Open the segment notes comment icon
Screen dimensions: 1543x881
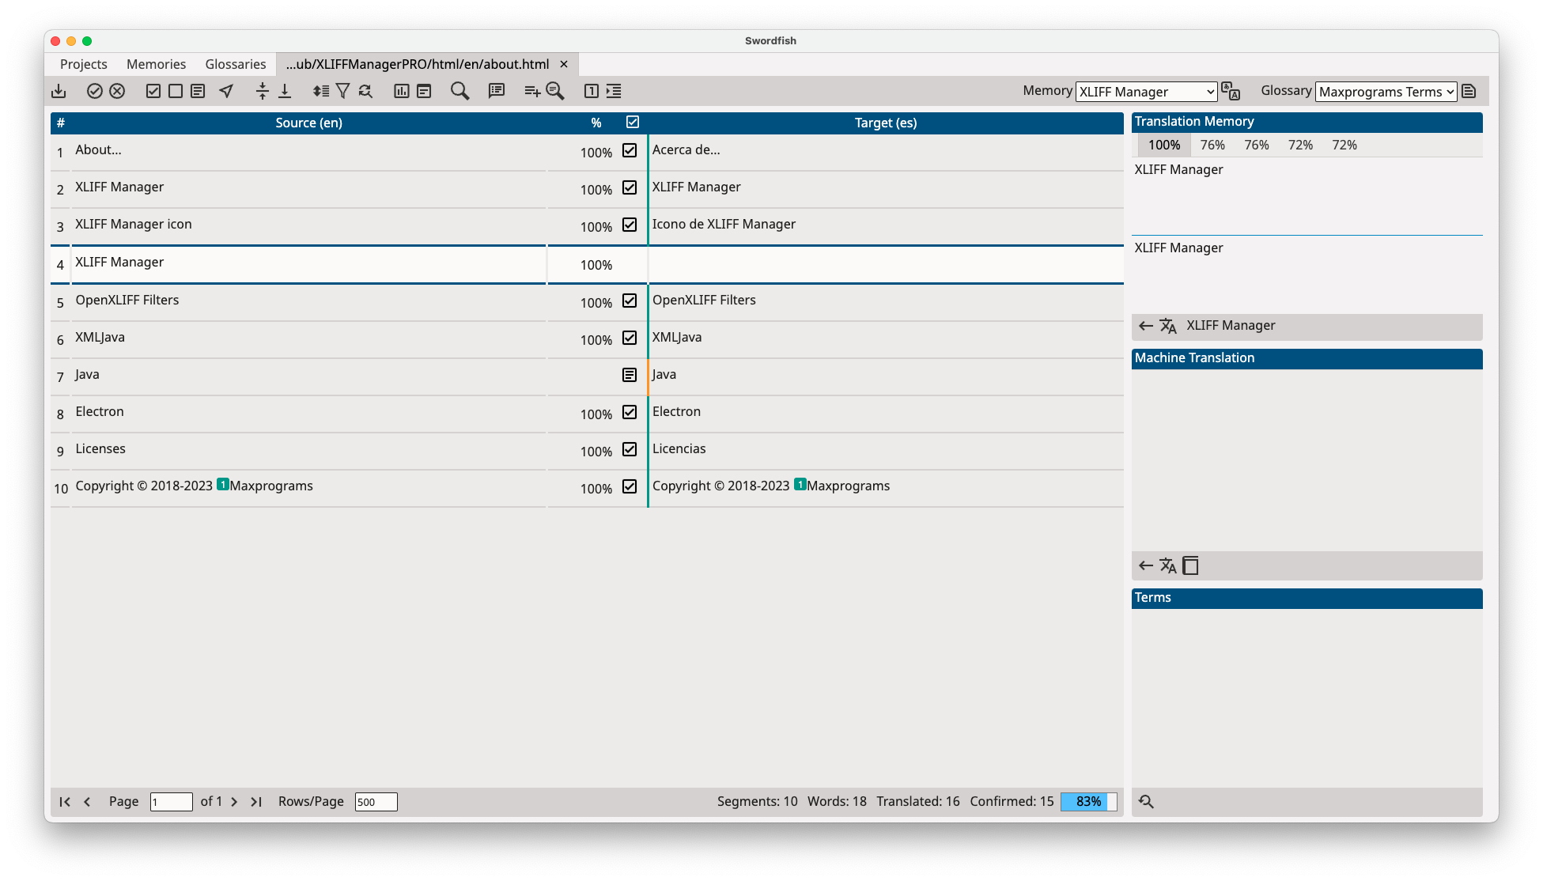pos(497,91)
